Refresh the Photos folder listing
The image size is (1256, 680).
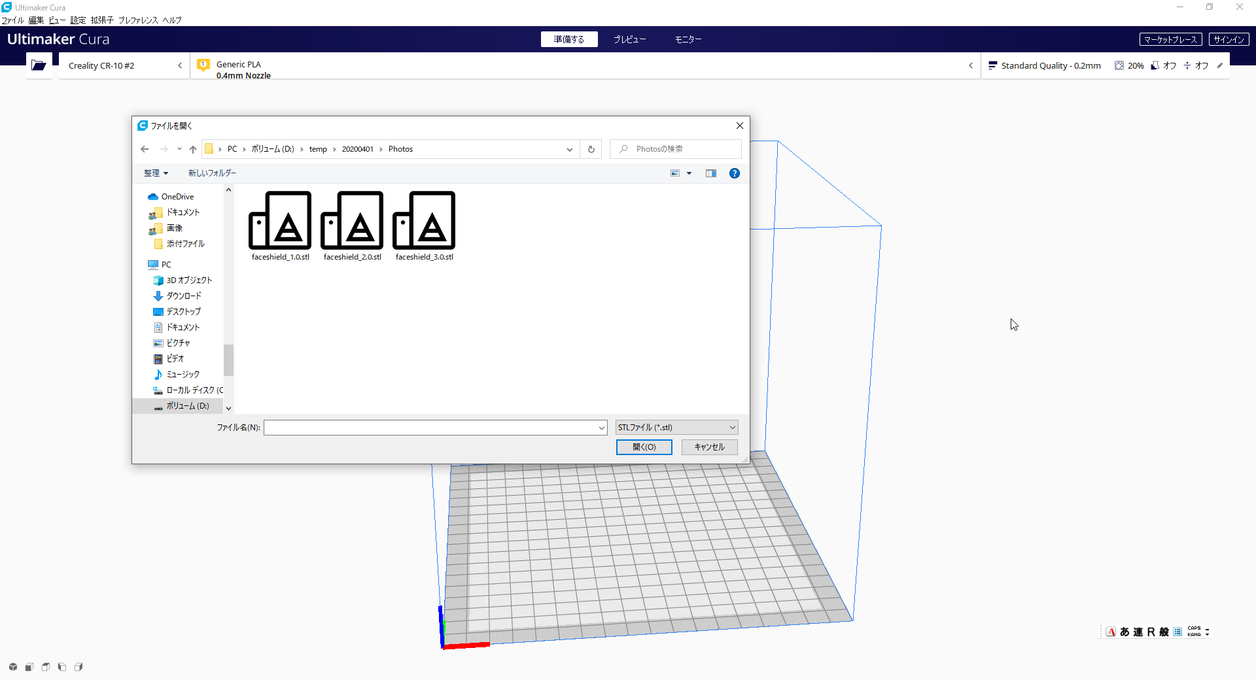coord(591,149)
